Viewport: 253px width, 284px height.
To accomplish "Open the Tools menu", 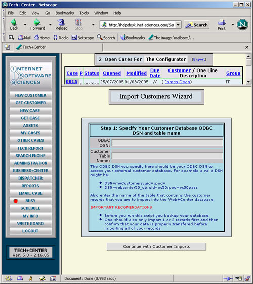I will click(84, 13).
